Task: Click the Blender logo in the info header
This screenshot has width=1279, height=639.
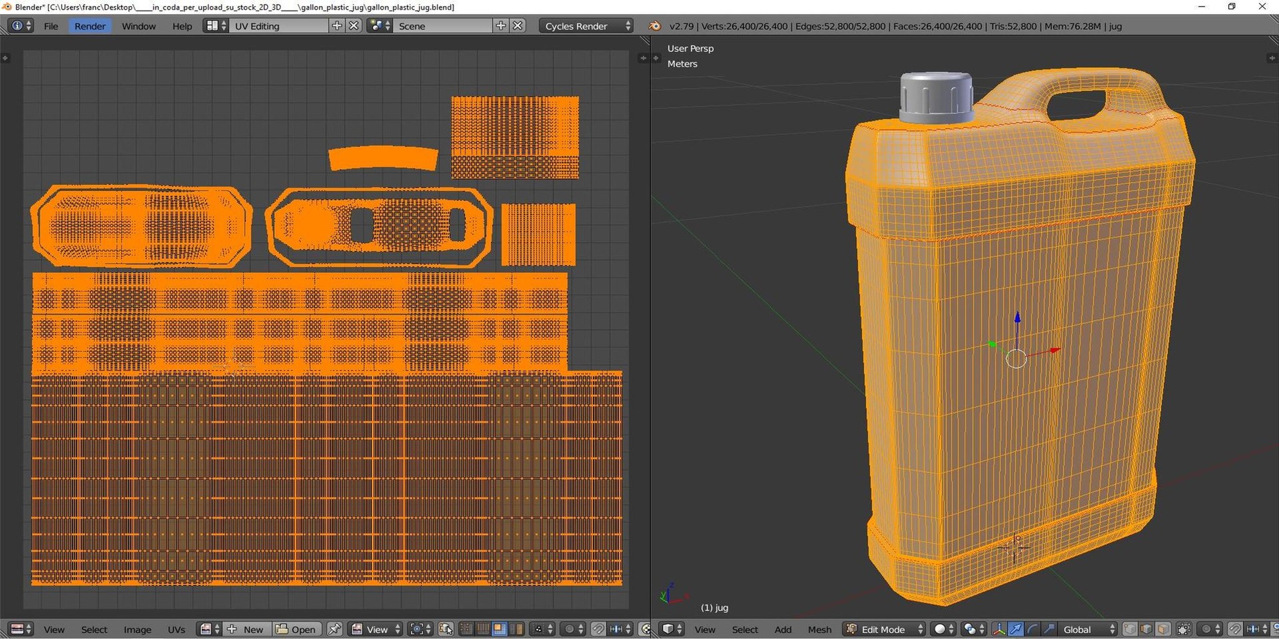Action: 655,26
